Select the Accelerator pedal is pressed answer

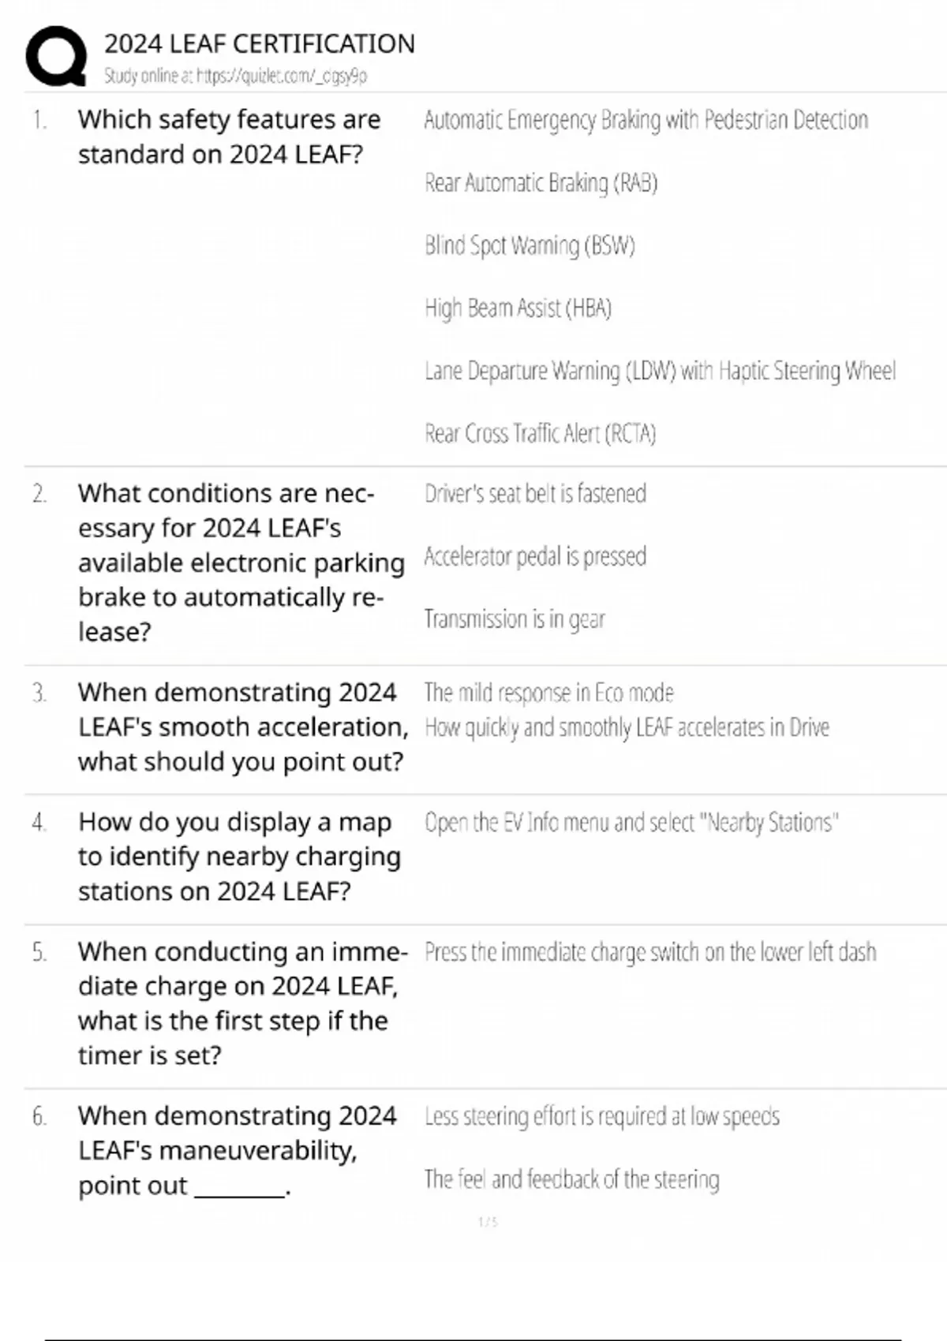[535, 556]
